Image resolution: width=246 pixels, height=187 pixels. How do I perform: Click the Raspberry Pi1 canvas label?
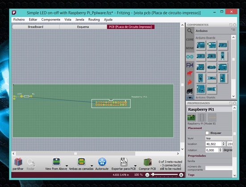point(139,97)
